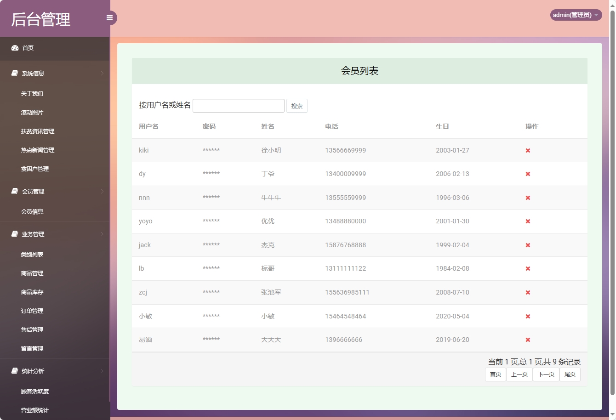Image resolution: width=616 pixels, height=420 pixels.
Task: Click the right-side page scrollbar
Action: pos(613,207)
